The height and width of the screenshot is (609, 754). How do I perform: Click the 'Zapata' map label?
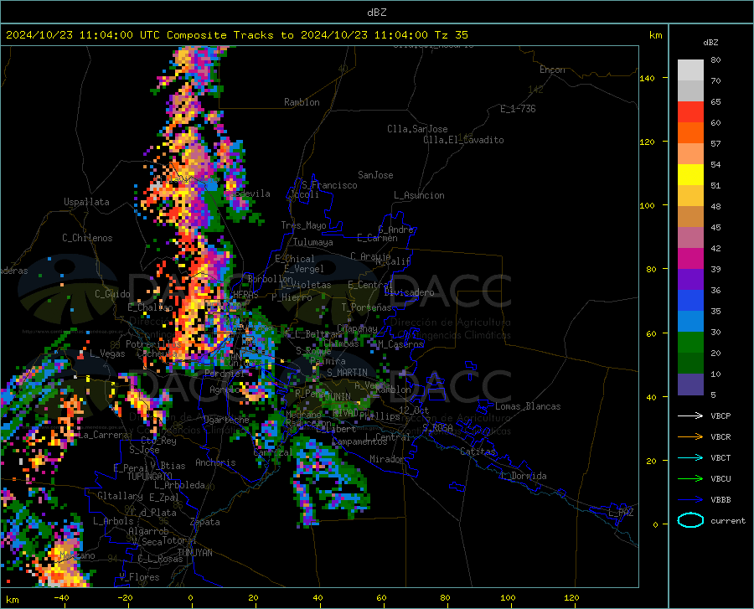pyautogui.click(x=205, y=522)
